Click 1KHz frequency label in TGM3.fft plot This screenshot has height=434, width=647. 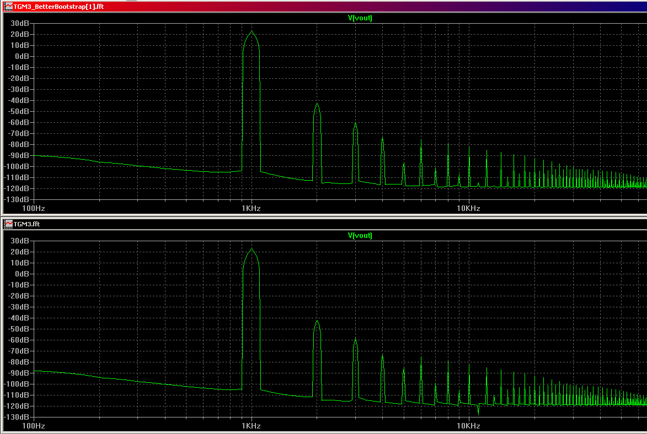[251, 426]
